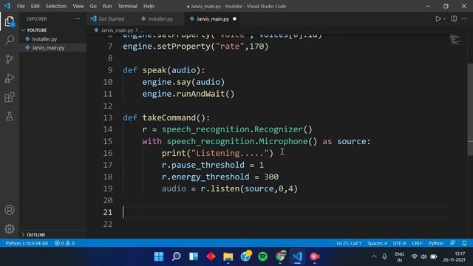Select the Python language mode

point(435,243)
